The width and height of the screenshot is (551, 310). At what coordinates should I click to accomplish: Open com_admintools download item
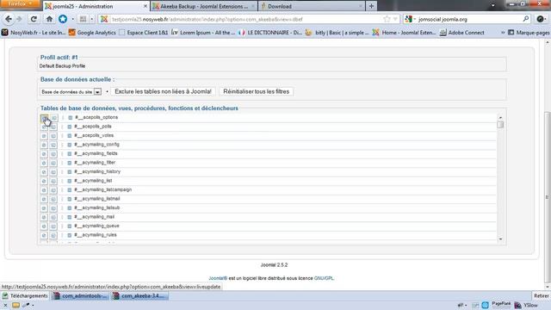(80, 296)
